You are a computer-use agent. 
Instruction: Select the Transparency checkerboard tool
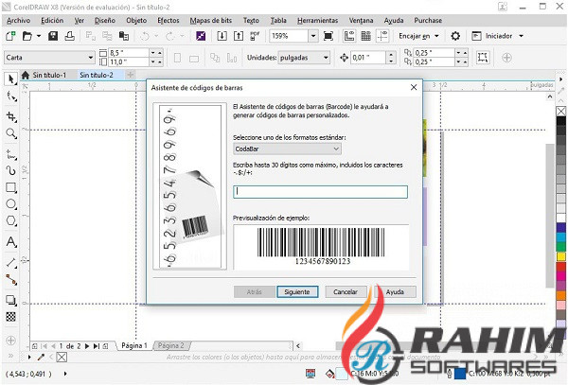(10, 317)
